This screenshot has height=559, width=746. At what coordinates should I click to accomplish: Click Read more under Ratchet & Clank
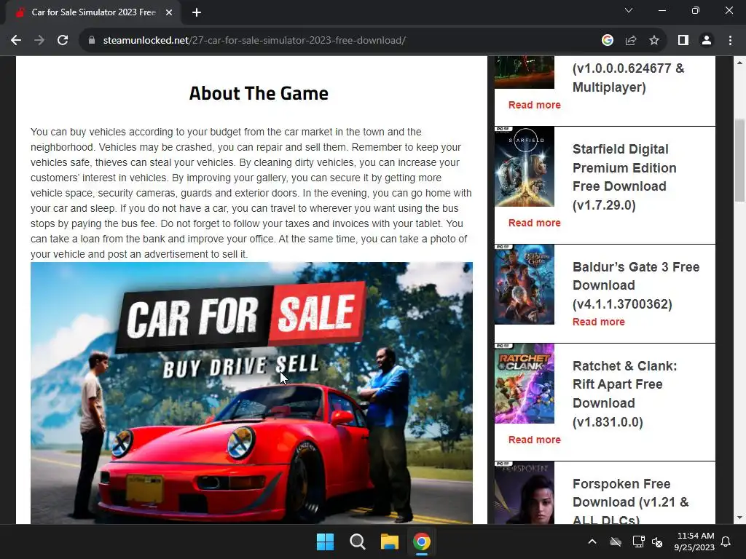pos(534,440)
